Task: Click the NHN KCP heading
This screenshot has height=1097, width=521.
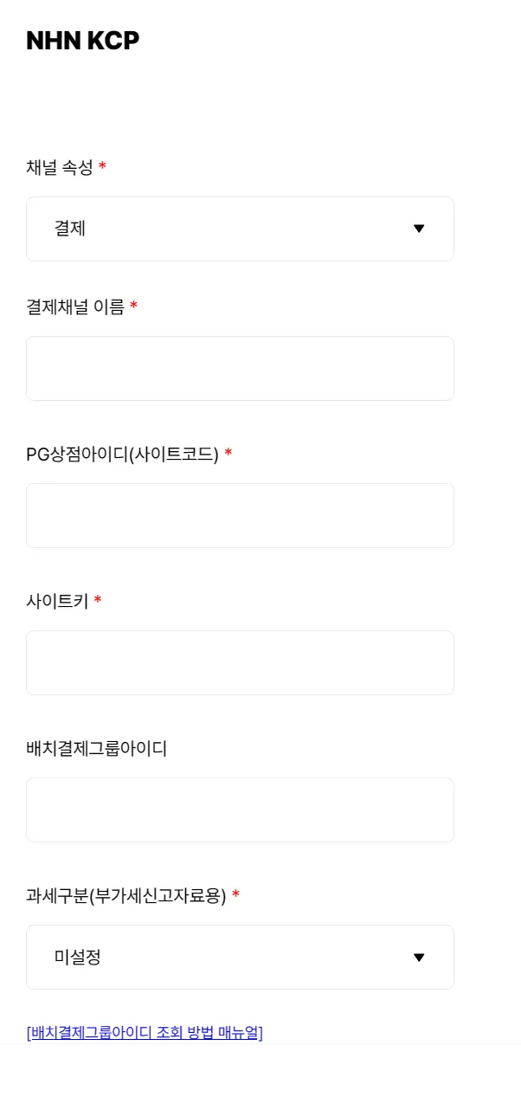Action: tap(82, 41)
